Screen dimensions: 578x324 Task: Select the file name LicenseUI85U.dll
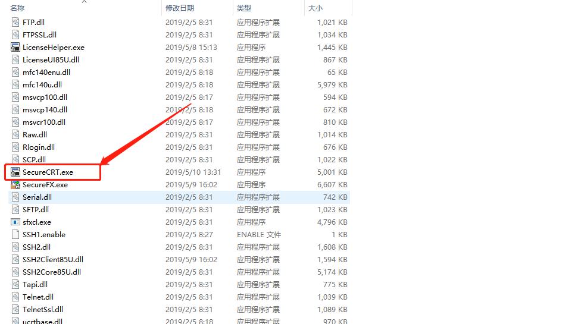[x=51, y=59]
